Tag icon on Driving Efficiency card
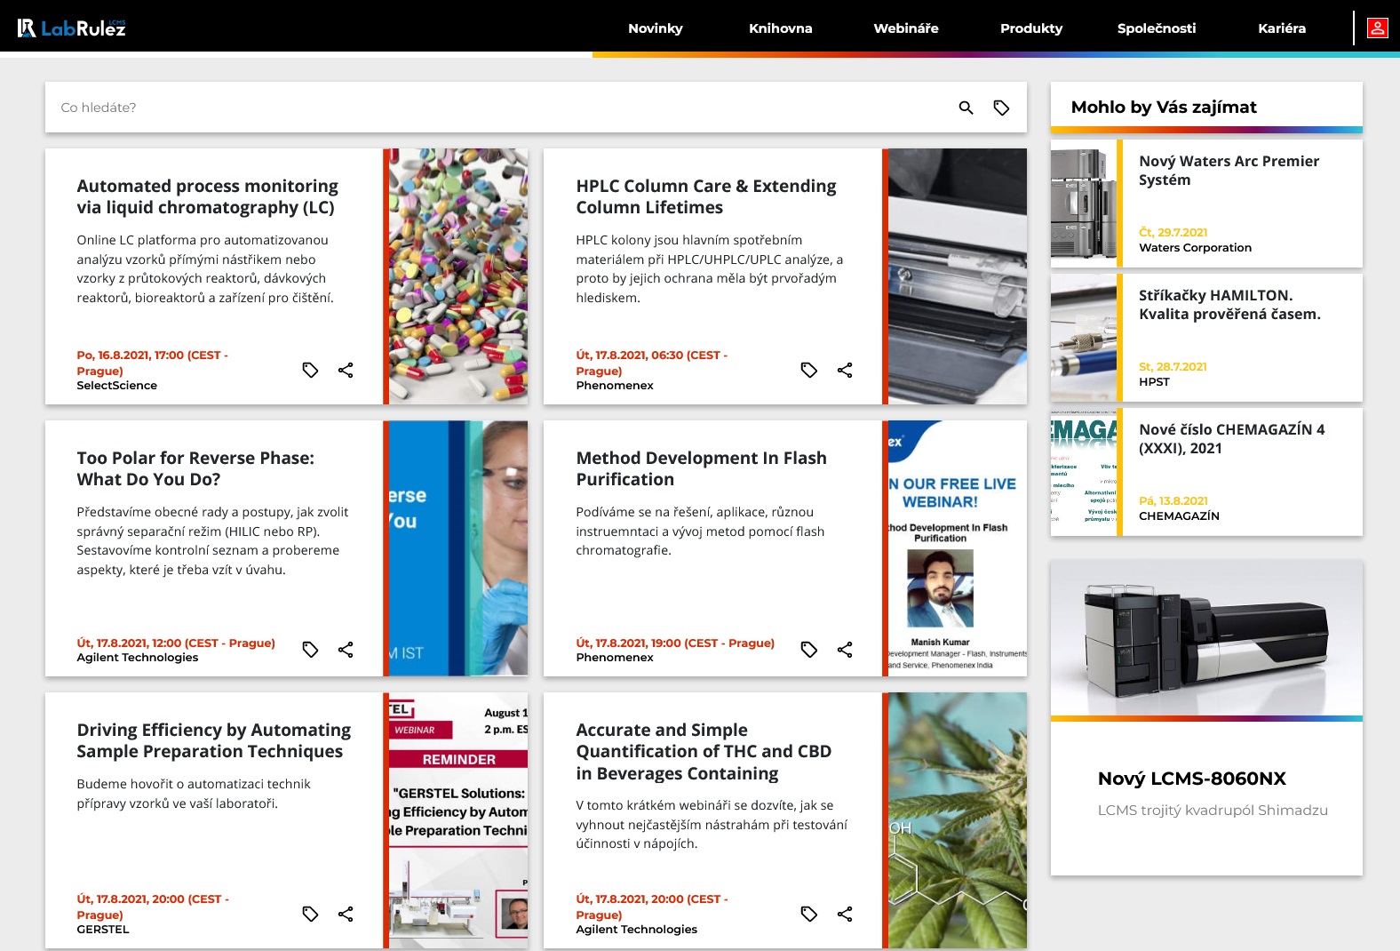The height and width of the screenshot is (951, 1400). click(310, 914)
